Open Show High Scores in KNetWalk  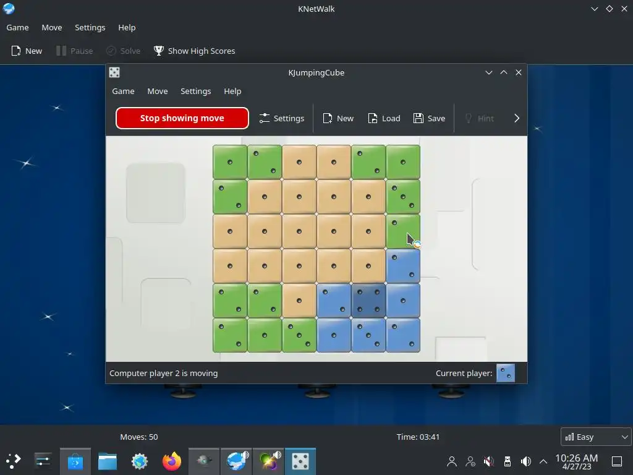click(195, 51)
